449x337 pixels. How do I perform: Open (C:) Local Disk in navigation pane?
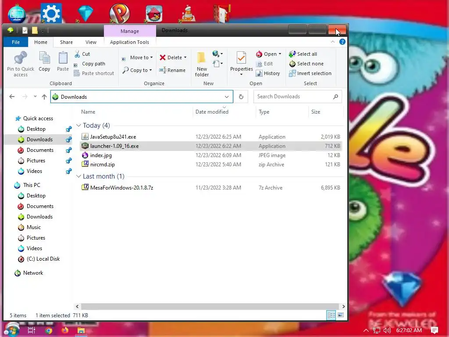[43, 259]
